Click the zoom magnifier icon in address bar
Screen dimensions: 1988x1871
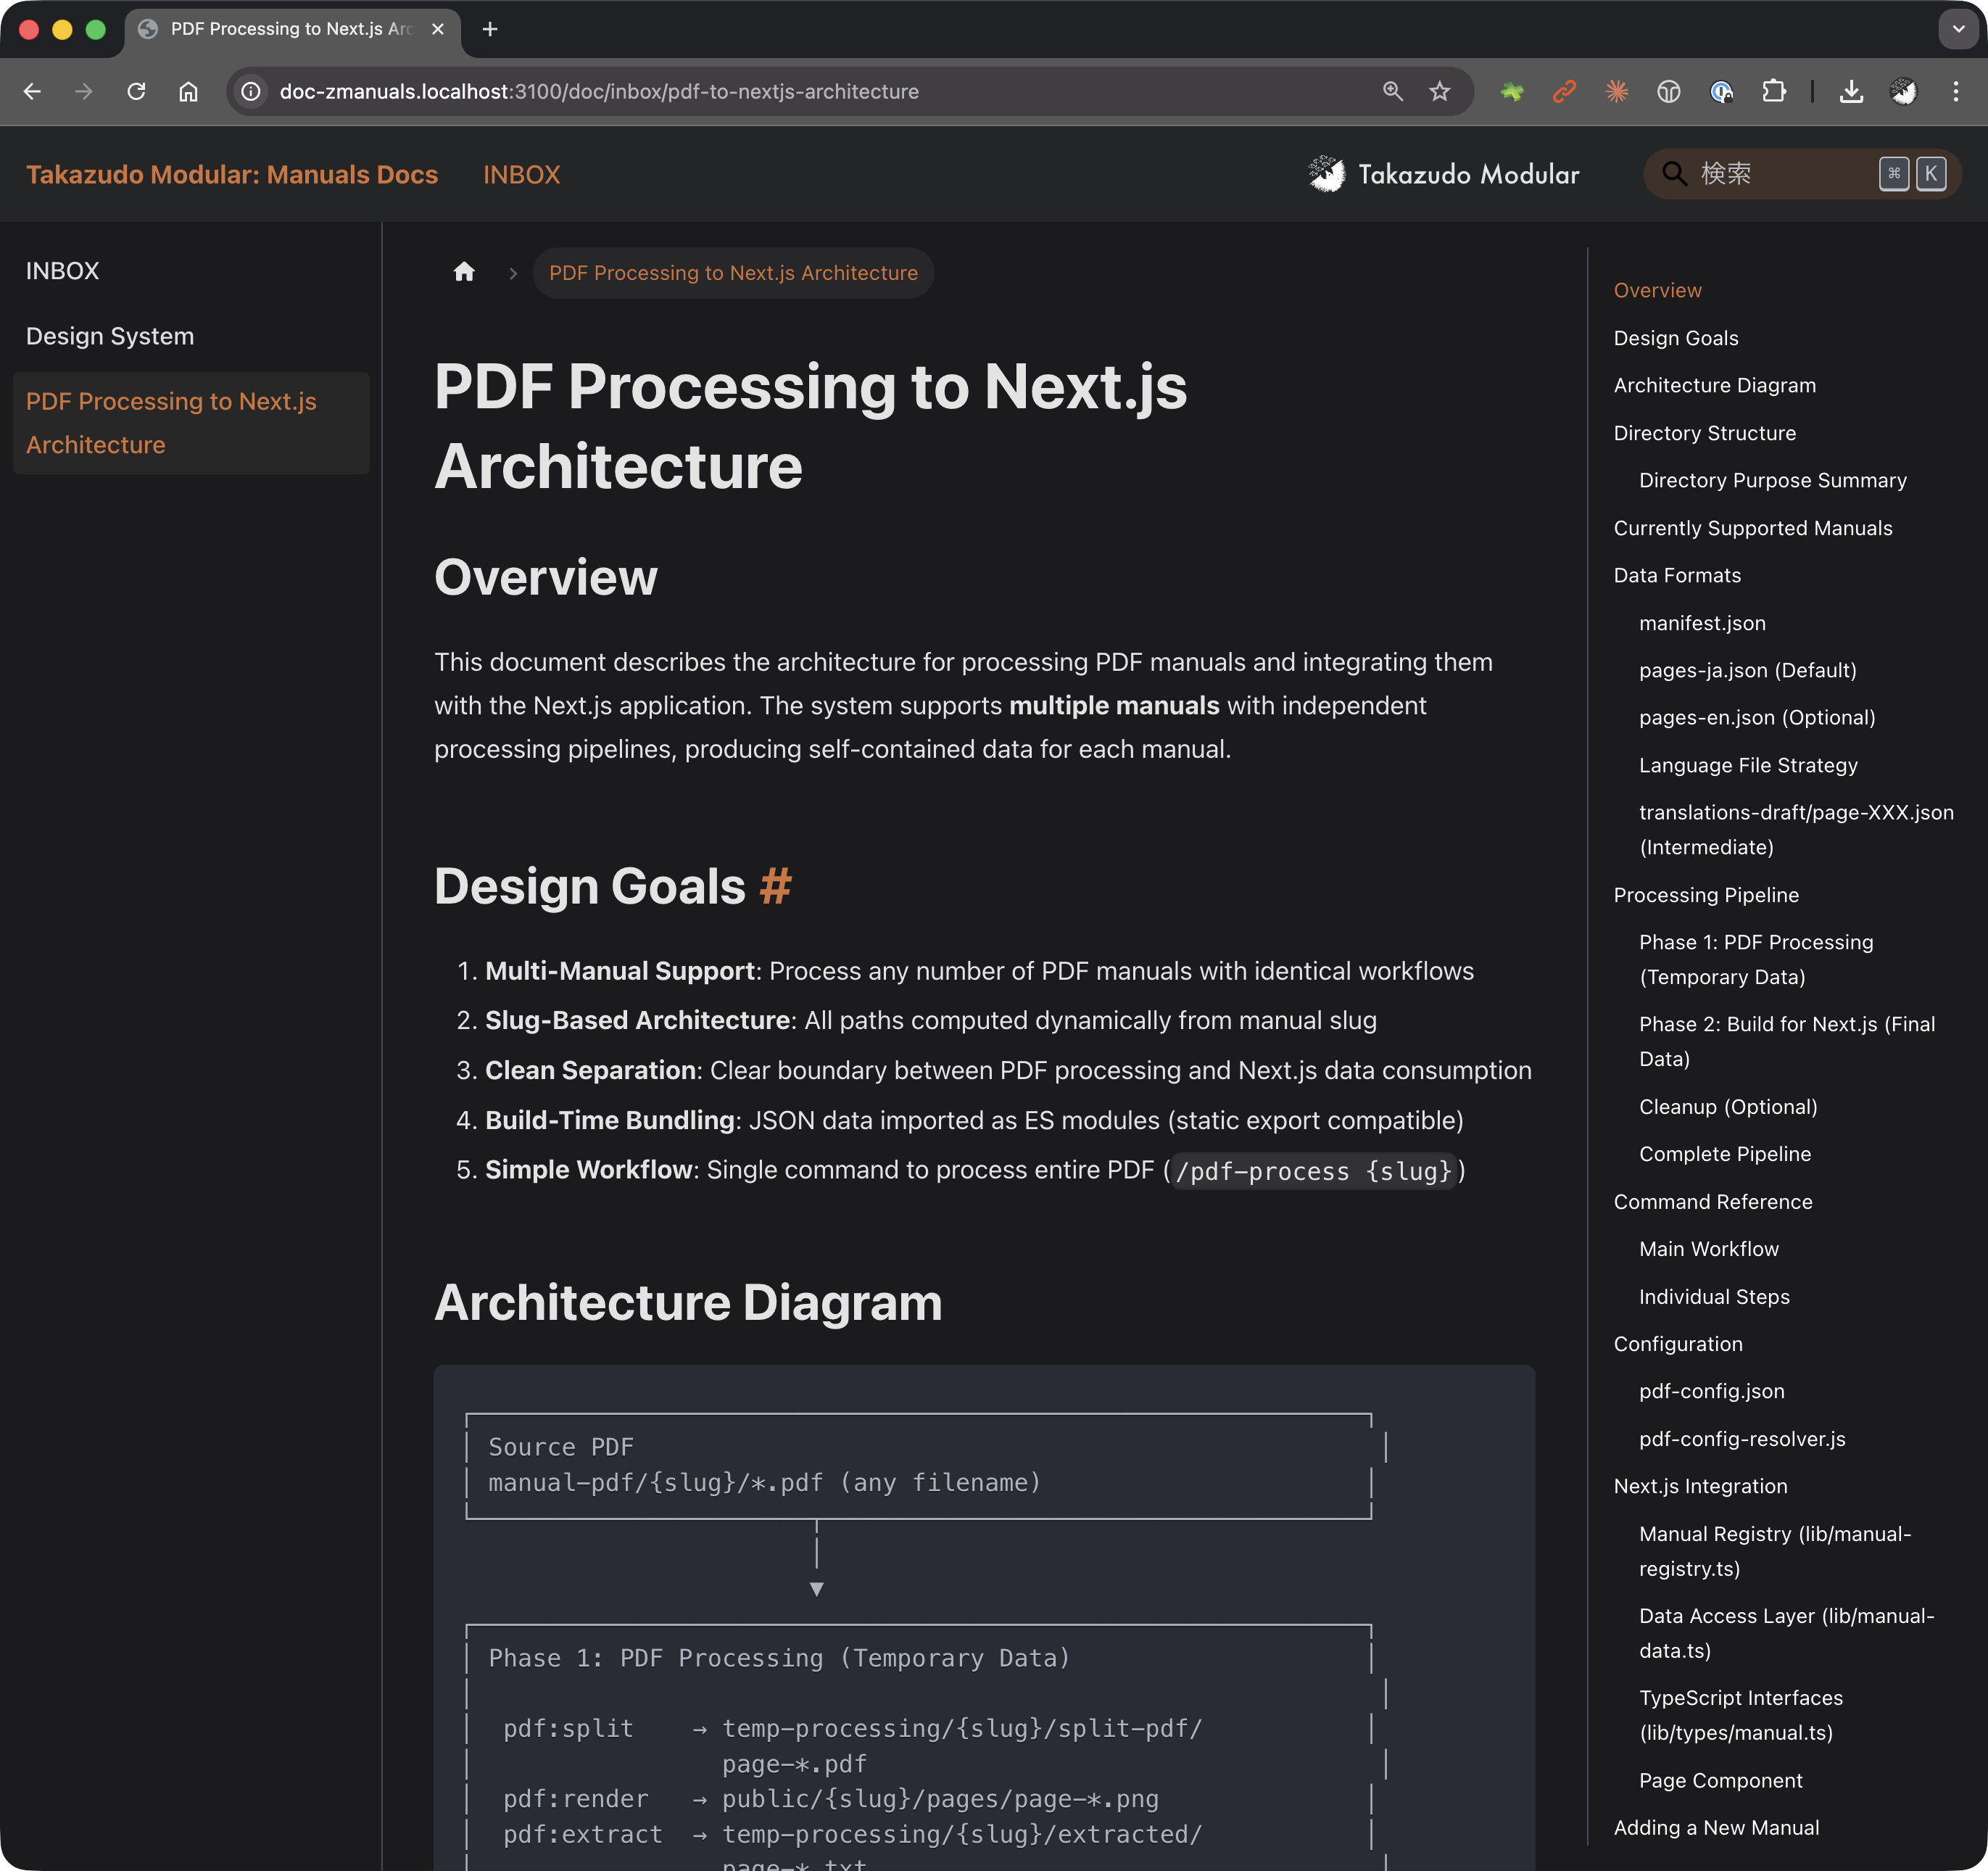pyautogui.click(x=1392, y=92)
